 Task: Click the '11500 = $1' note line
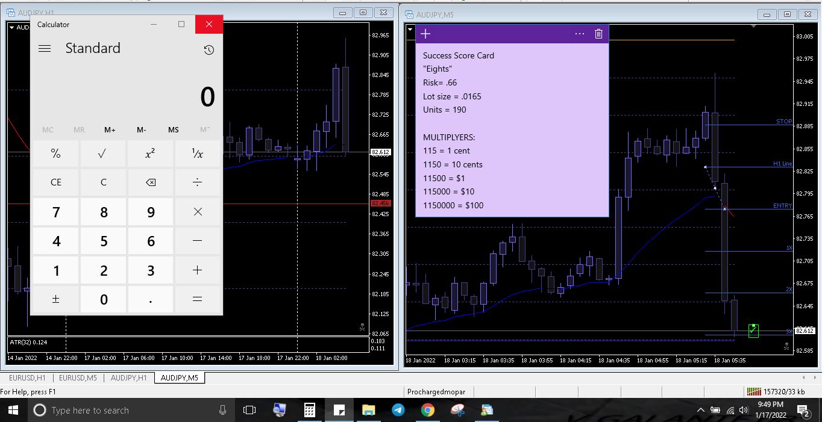(444, 178)
